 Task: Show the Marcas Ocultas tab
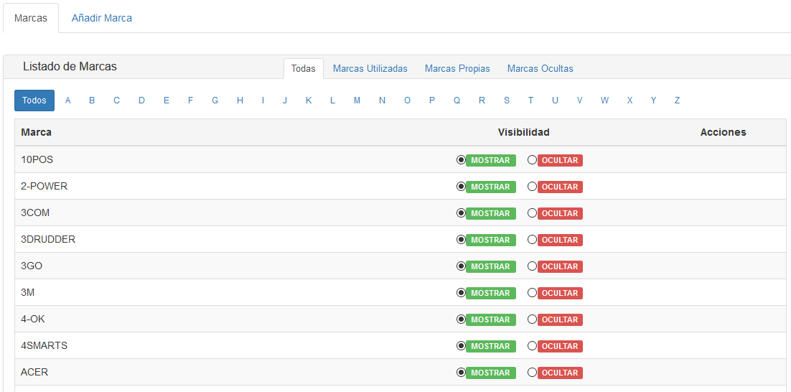pos(540,69)
